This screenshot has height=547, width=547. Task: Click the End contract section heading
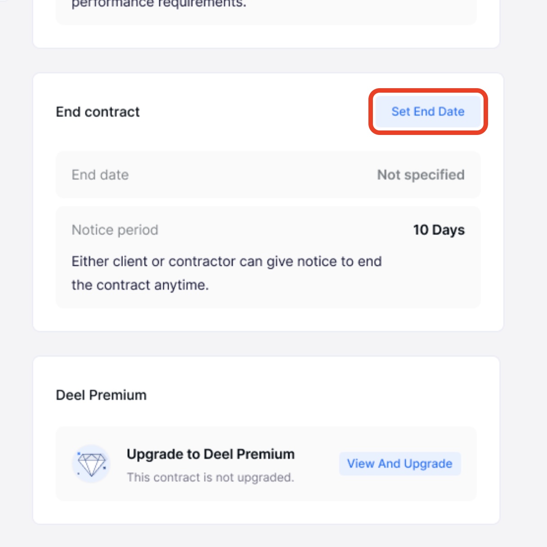pos(98,112)
